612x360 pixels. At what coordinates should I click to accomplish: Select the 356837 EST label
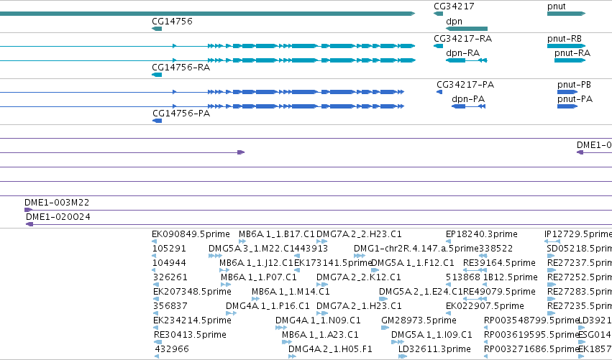pos(170,306)
